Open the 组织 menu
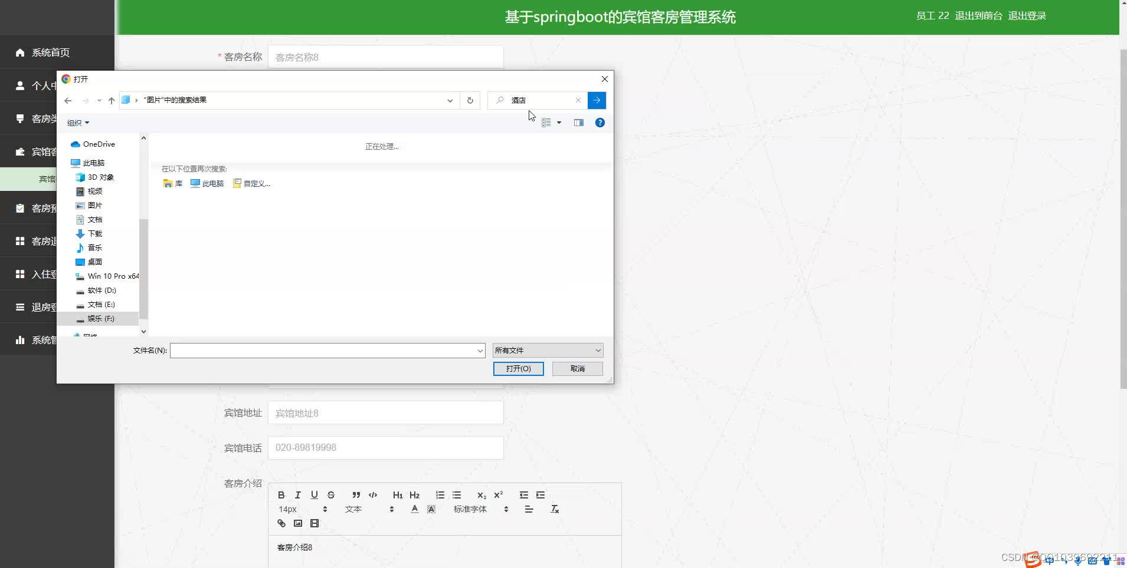Screen dimensions: 1127x568 click(x=78, y=123)
